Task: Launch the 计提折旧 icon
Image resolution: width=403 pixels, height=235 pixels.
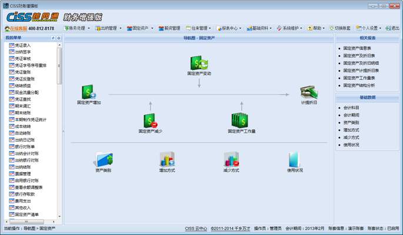Action: [309, 93]
